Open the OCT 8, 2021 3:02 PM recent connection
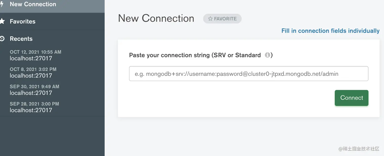Image resolution: width=384 pixels, height=156 pixels. [x=33, y=73]
